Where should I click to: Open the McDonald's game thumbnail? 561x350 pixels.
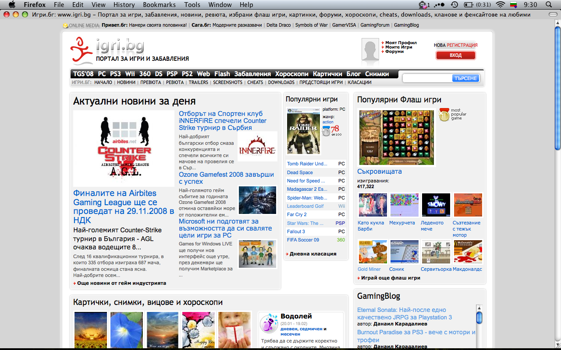(x=468, y=252)
